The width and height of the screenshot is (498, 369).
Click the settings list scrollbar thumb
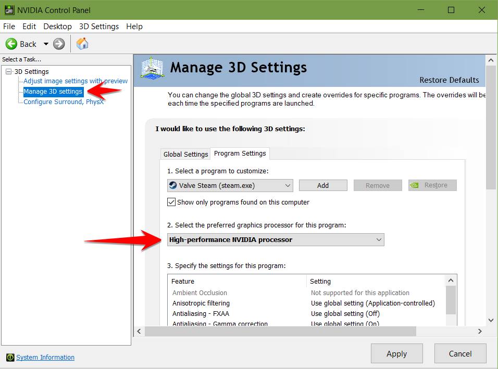point(451,300)
